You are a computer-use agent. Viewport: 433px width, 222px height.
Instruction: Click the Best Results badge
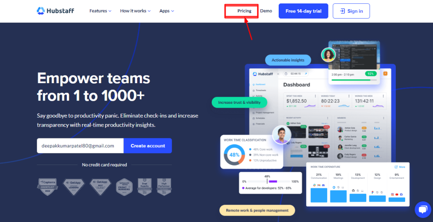click(145, 187)
